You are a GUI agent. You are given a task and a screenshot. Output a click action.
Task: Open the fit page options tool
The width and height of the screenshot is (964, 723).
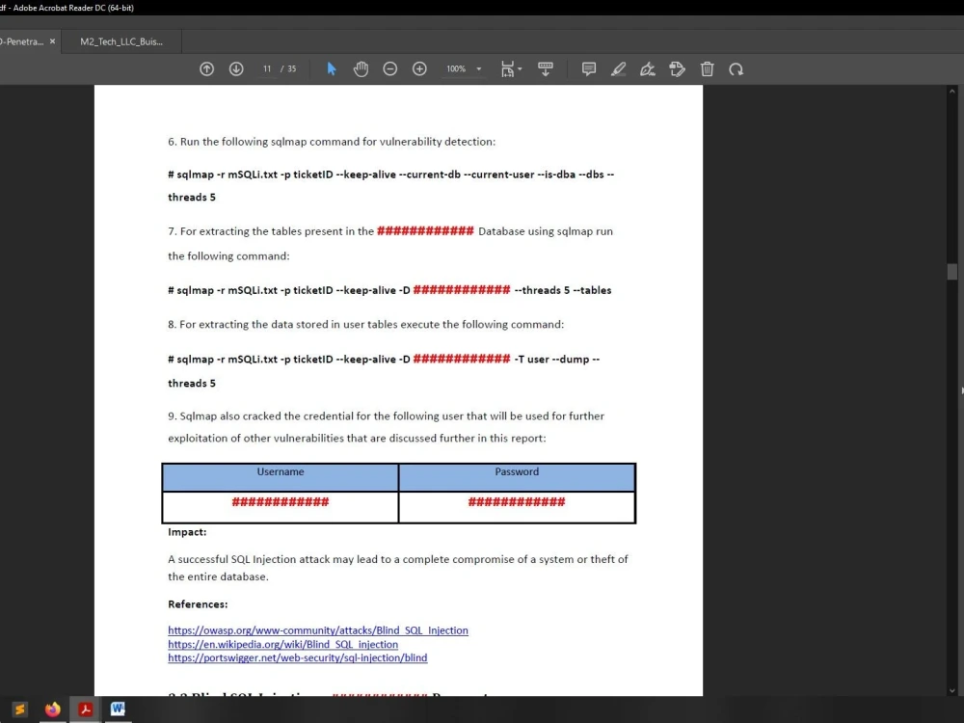click(x=507, y=68)
